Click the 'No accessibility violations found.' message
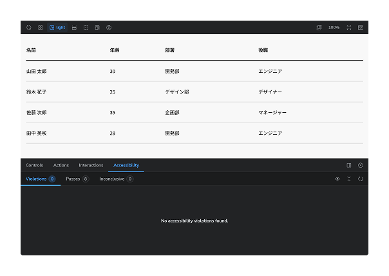Viewport: 389px width, 276px height. pos(194,221)
